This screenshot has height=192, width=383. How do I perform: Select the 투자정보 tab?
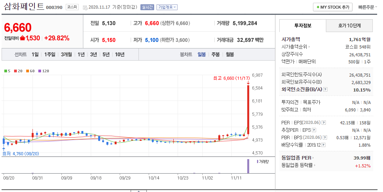pos(303,25)
